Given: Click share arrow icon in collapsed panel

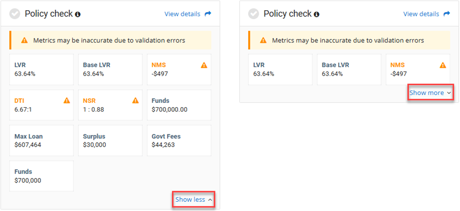Looking at the screenshot, I should pos(447,14).
